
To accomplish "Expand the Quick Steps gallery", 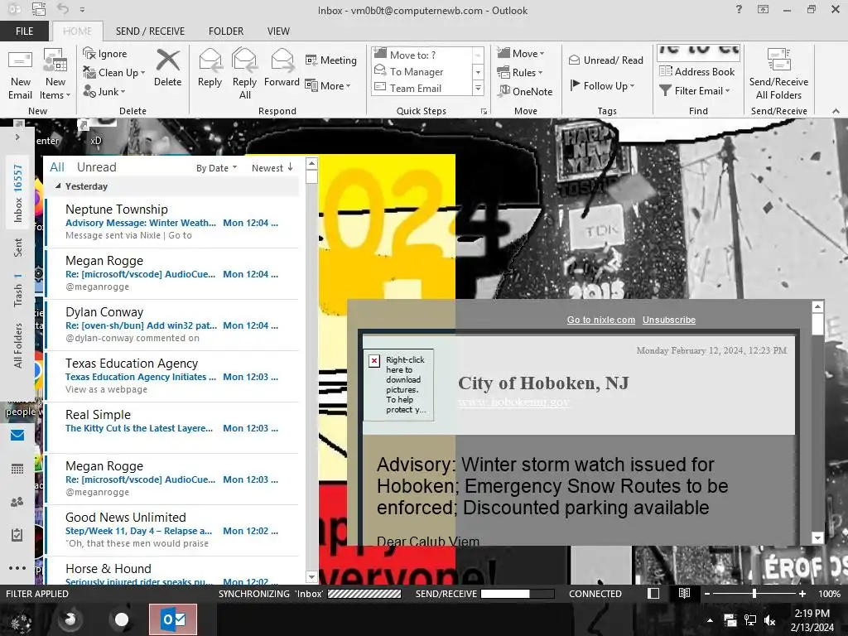I will click(x=478, y=88).
